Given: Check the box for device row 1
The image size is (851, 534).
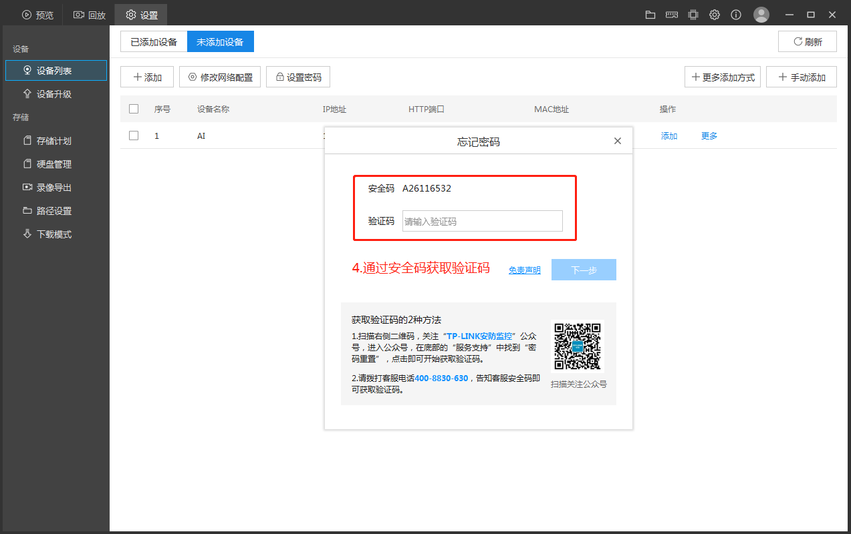Looking at the screenshot, I should point(134,136).
